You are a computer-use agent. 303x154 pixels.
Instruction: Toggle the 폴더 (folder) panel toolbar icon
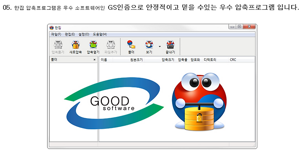[131, 47]
